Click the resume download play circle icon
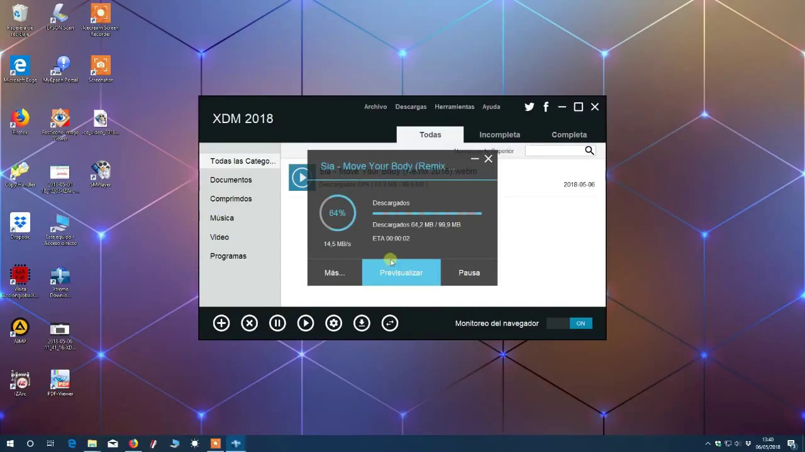Image resolution: width=805 pixels, height=452 pixels. pyautogui.click(x=306, y=323)
